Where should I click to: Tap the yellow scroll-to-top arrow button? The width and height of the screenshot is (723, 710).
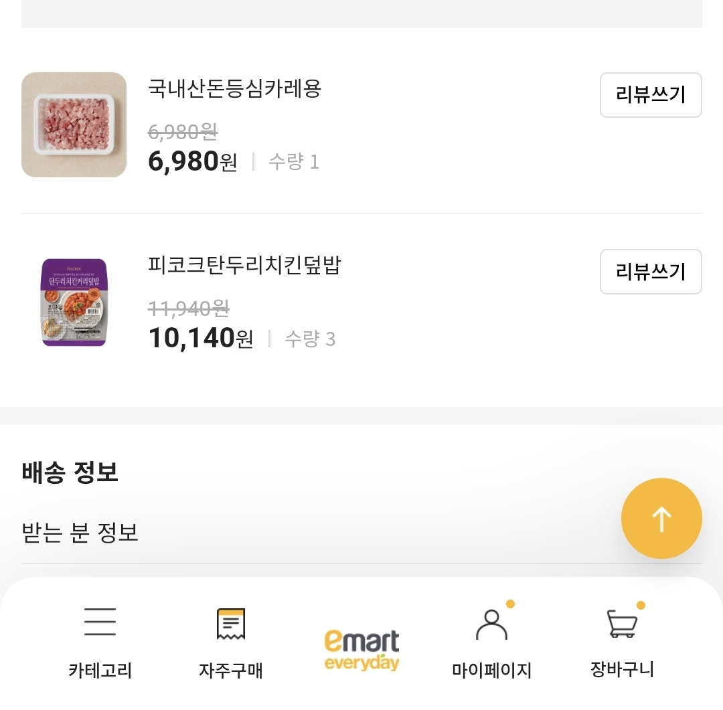[x=661, y=518]
